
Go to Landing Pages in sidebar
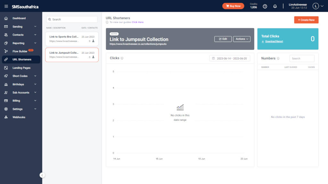point(21,68)
